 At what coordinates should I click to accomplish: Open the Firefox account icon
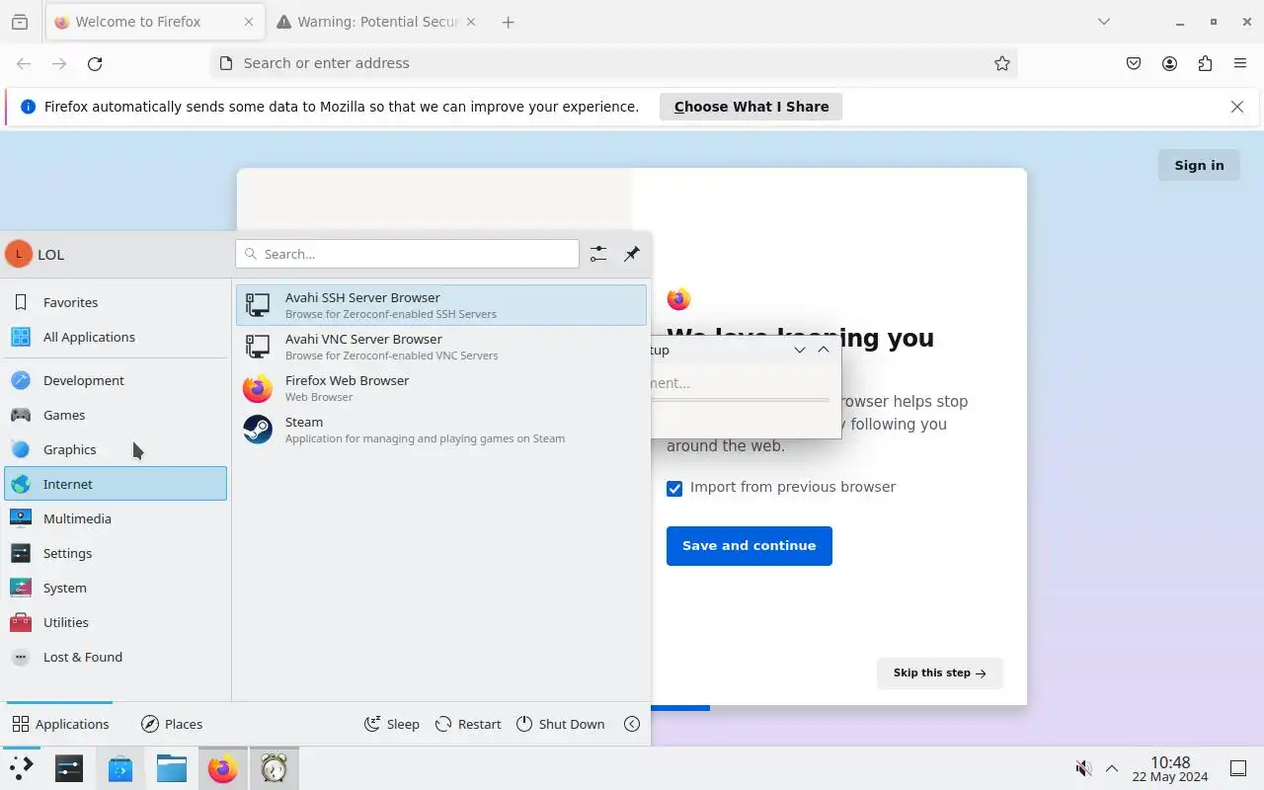click(x=1169, y=63)
